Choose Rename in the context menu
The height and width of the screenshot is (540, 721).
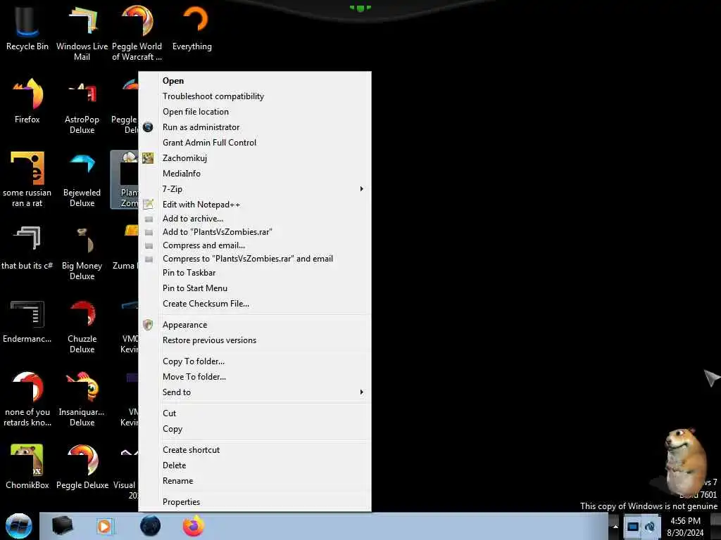[x=255, y=481]
